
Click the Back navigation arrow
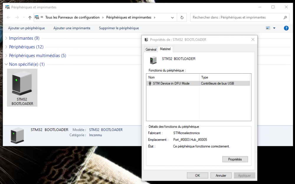coord(9,18)
